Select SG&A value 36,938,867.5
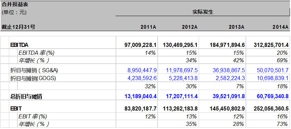The width and height of the screenshot is (291, 129). coord(229,70)
